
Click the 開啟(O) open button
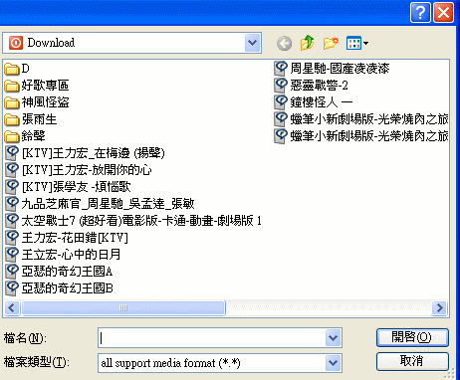point(412,337)
